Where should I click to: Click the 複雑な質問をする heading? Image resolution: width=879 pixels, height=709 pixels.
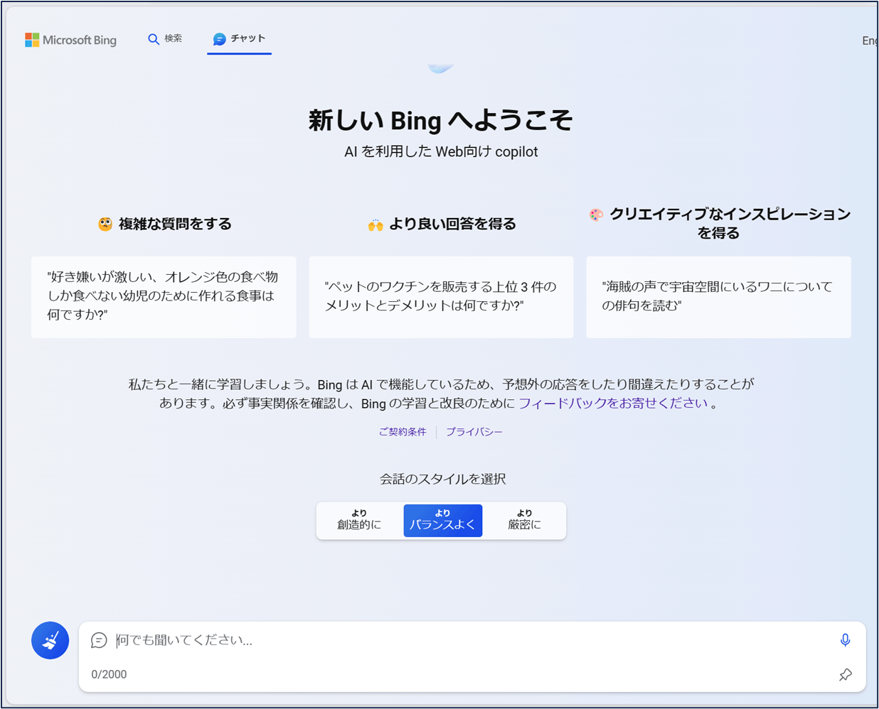coord(165,224)
